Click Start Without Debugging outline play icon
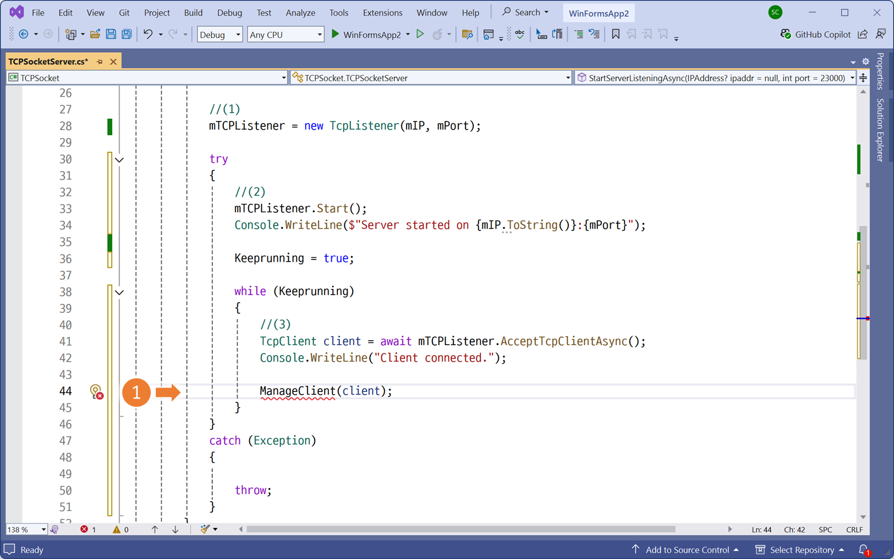 pos(420,34)
